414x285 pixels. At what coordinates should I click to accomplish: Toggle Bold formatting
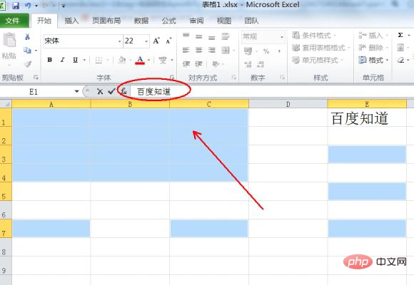tap(50, 60)
